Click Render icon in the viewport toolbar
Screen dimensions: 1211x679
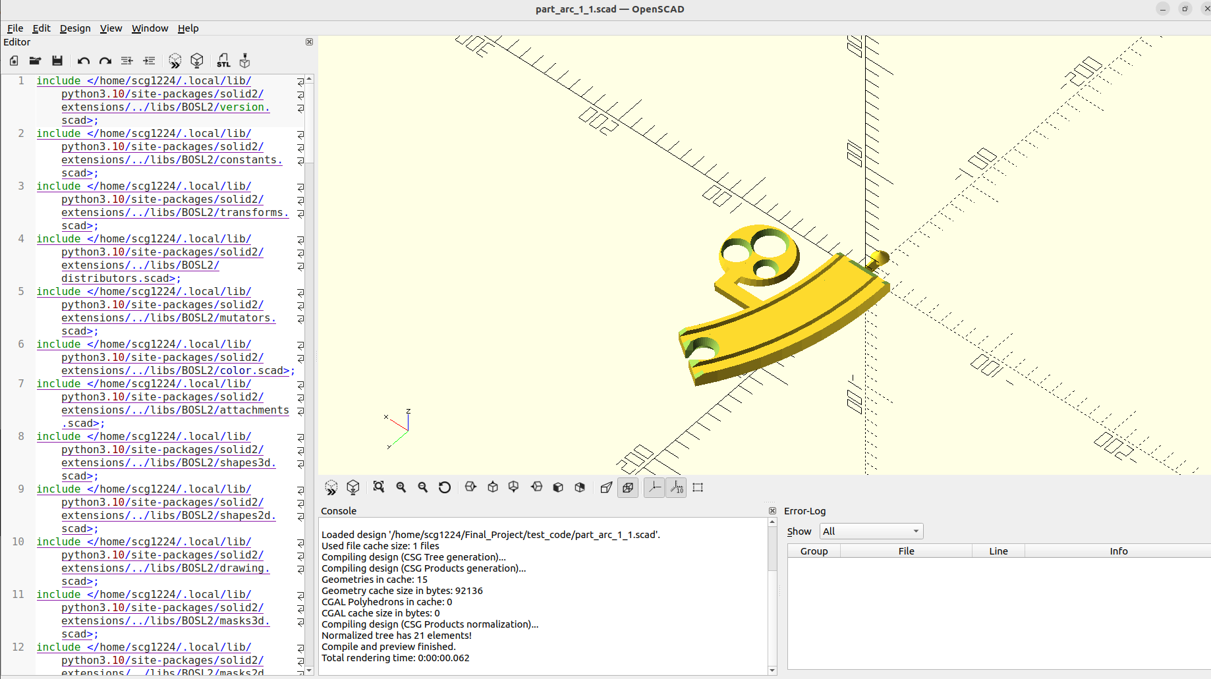[x=353, y=487]
